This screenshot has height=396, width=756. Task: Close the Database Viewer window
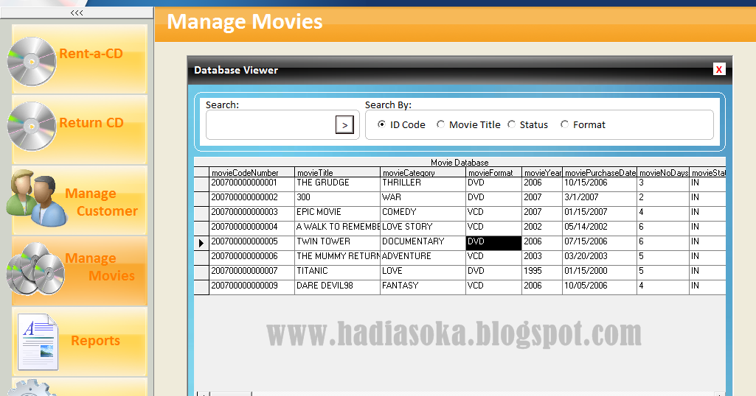(719, 69)
